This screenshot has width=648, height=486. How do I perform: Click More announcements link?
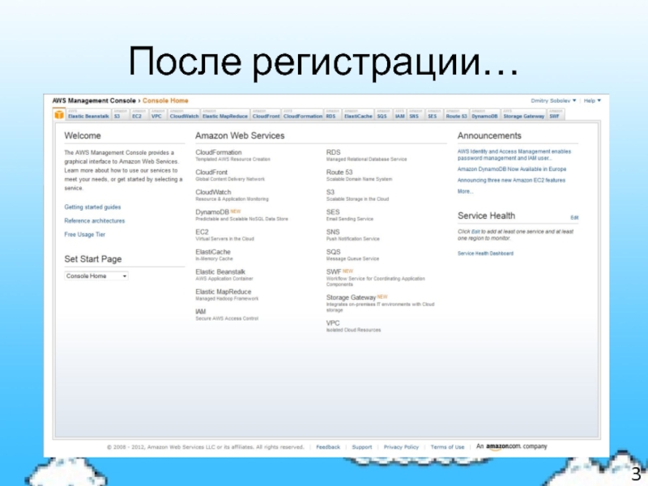pos(465,191)
